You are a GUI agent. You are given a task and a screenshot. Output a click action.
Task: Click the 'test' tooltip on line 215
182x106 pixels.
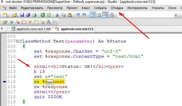(x=50, y=82)
